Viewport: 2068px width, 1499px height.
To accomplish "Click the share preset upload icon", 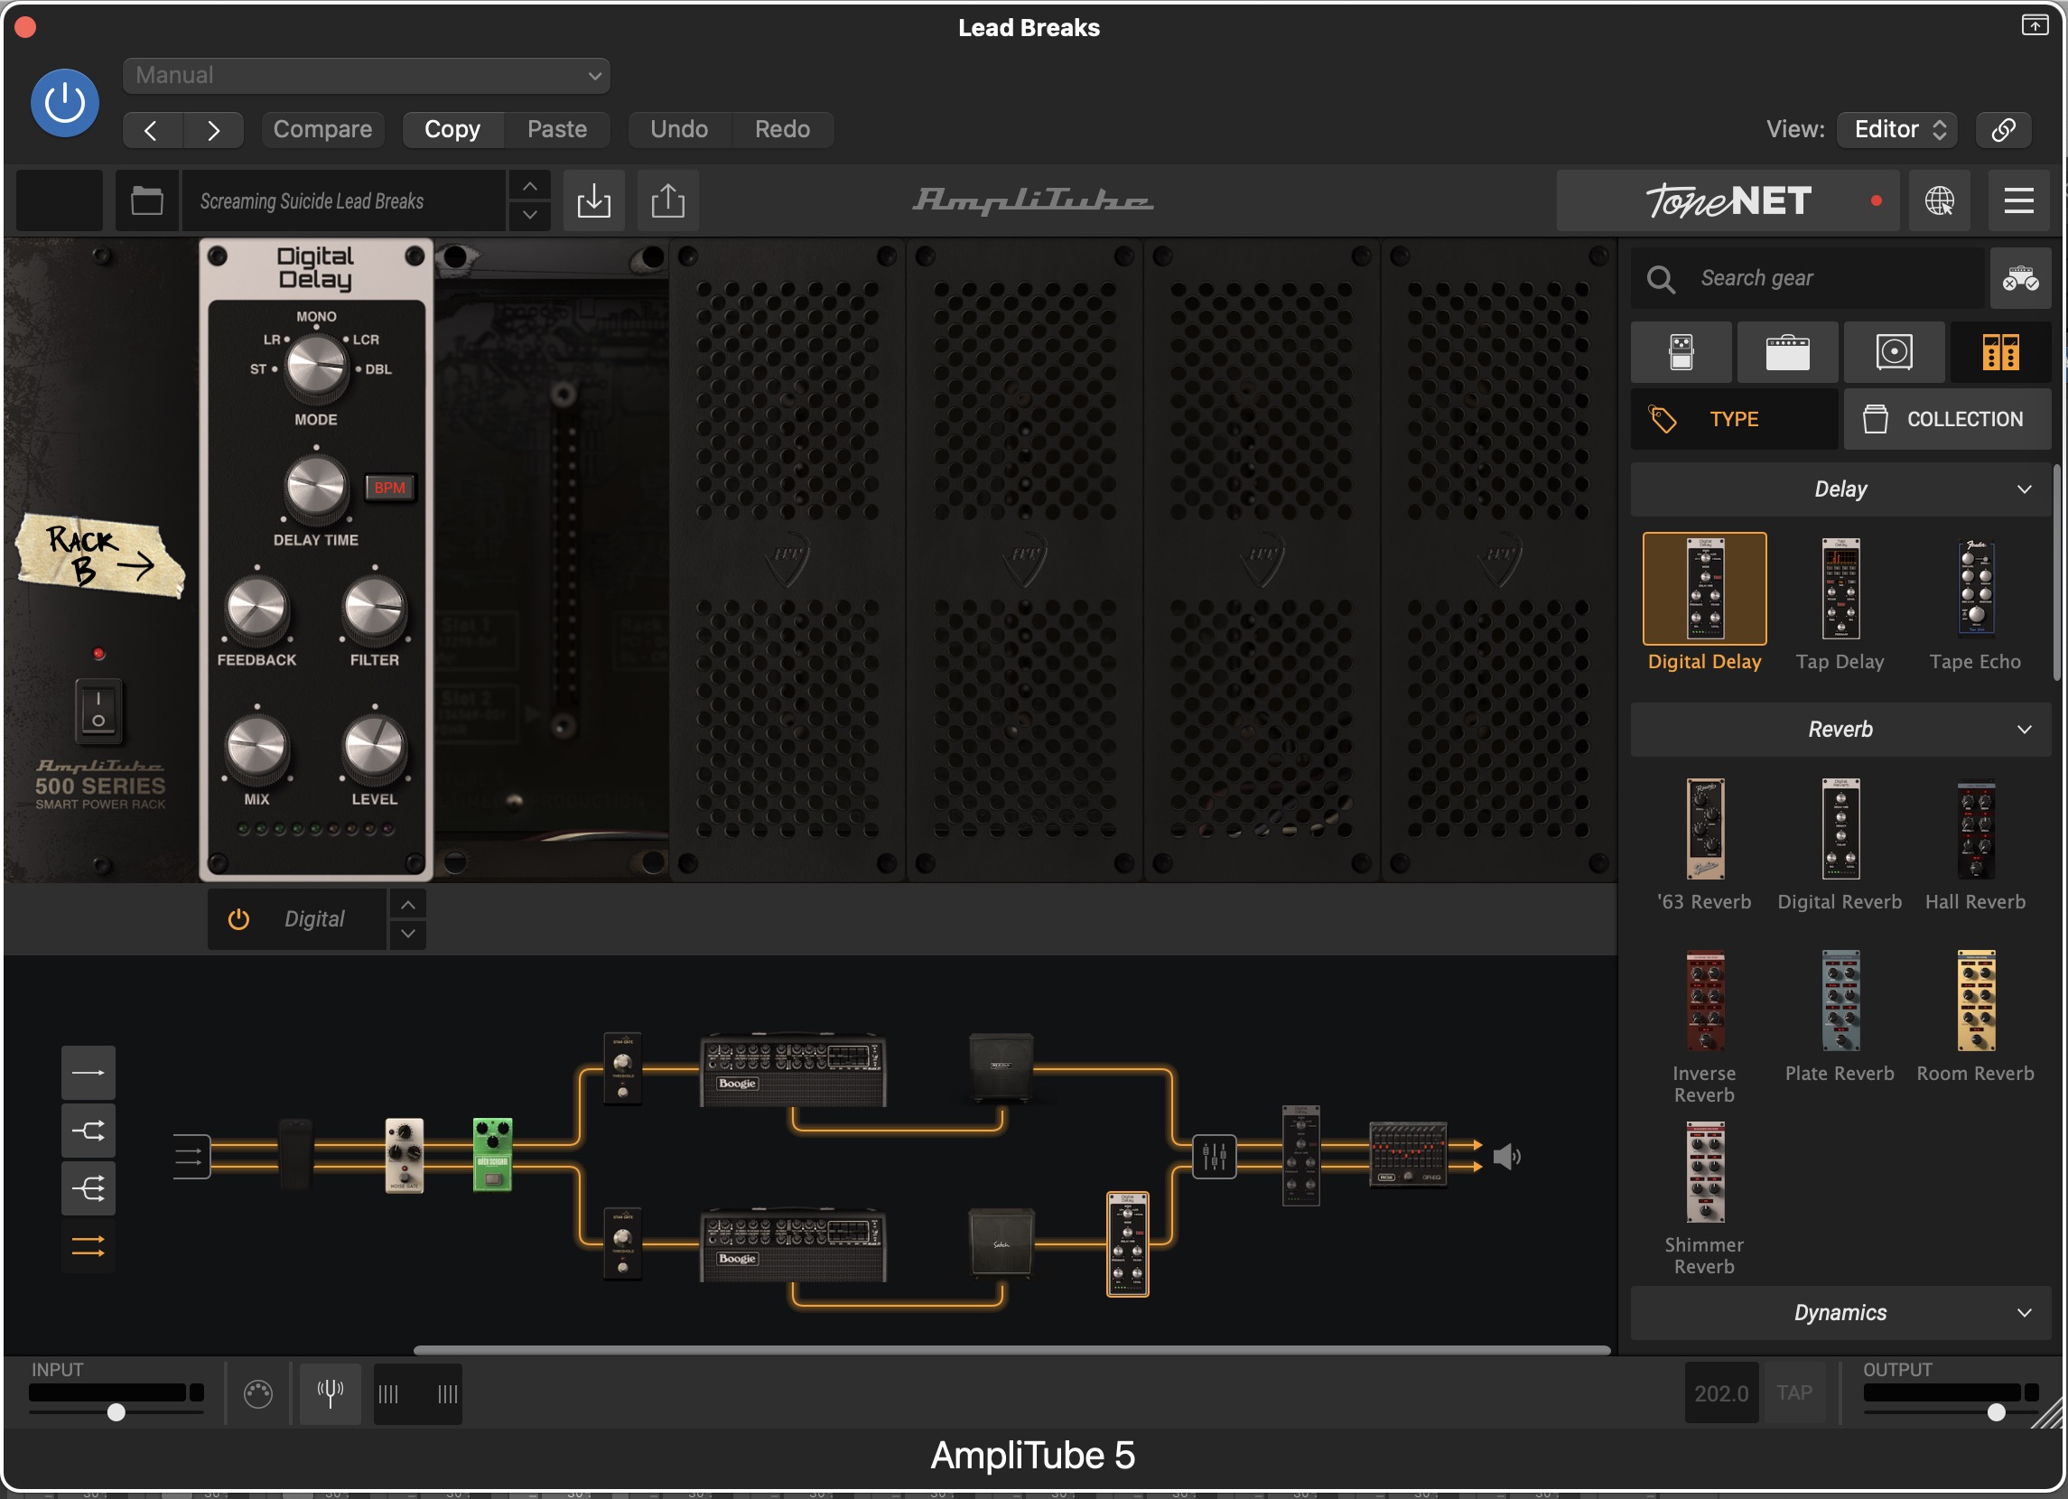I will tap(667, 200).
